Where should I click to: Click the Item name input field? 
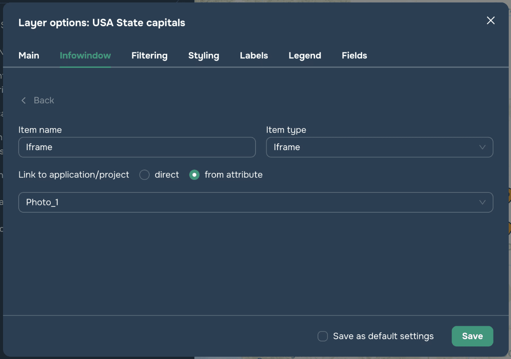tap(137, 147)
